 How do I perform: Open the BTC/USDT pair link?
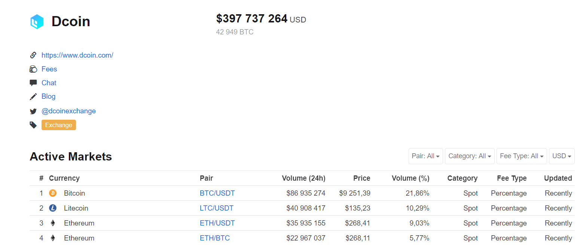217,193
